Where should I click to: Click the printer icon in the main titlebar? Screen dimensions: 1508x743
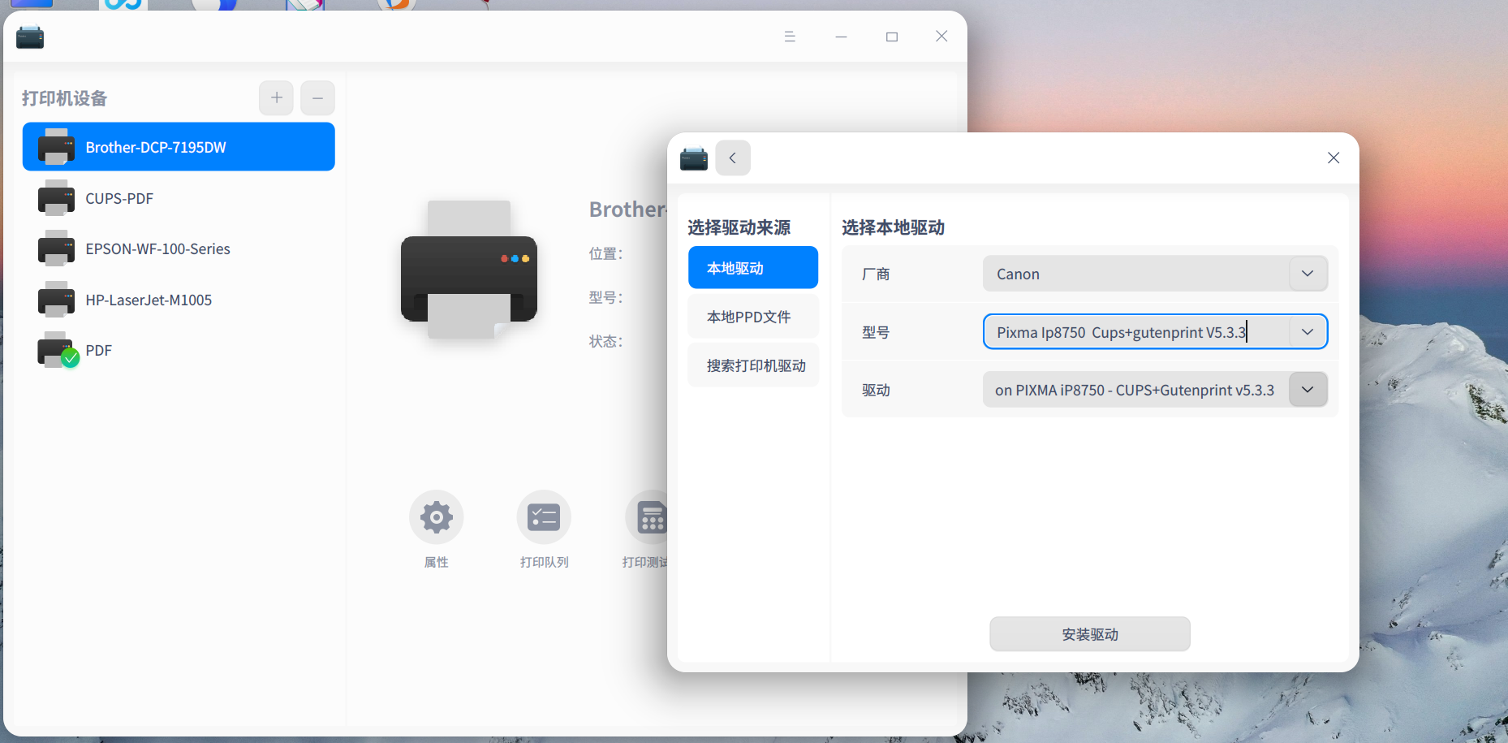point(29,37)
